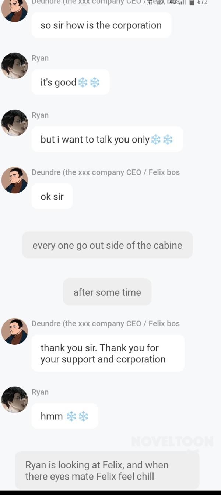Tap Deundre's avatar beside the thank you message

(x=14, y=331)
